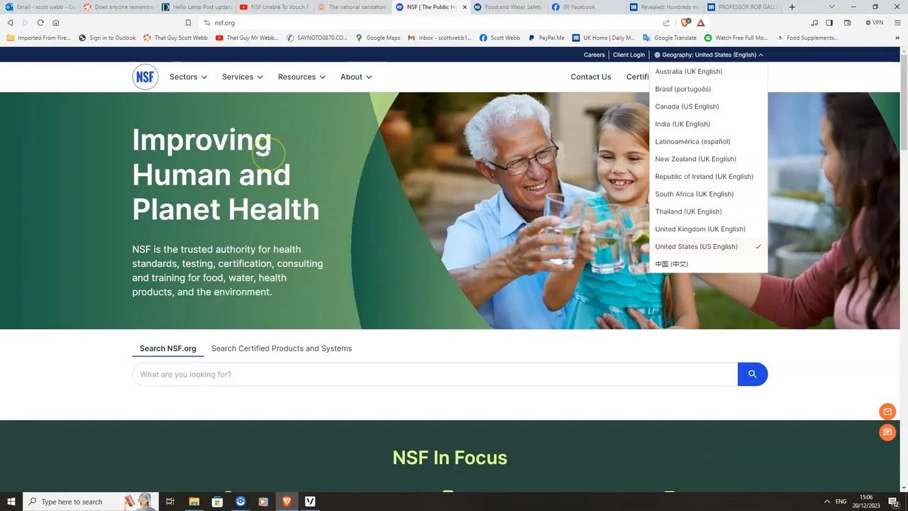The width and height of the screenshot is (908, 511).
Task: Launch Brave browser from the taskbar
Action: coord(287,502)
